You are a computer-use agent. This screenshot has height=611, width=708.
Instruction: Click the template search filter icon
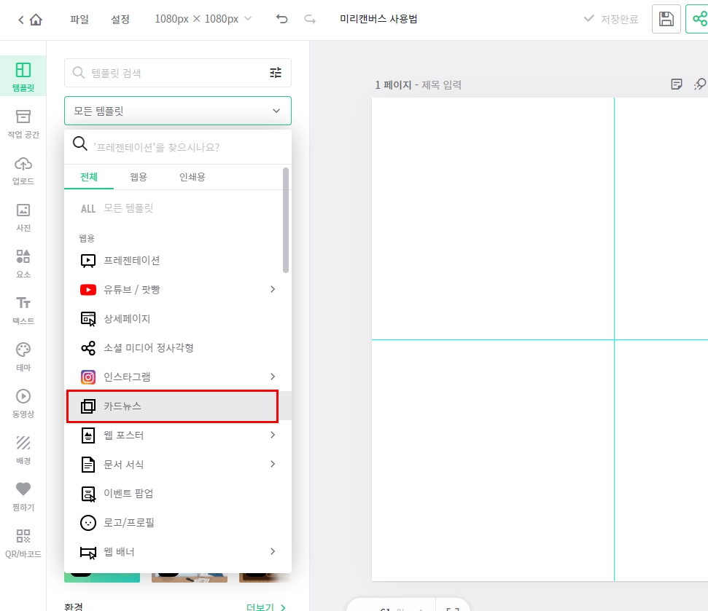275,73
